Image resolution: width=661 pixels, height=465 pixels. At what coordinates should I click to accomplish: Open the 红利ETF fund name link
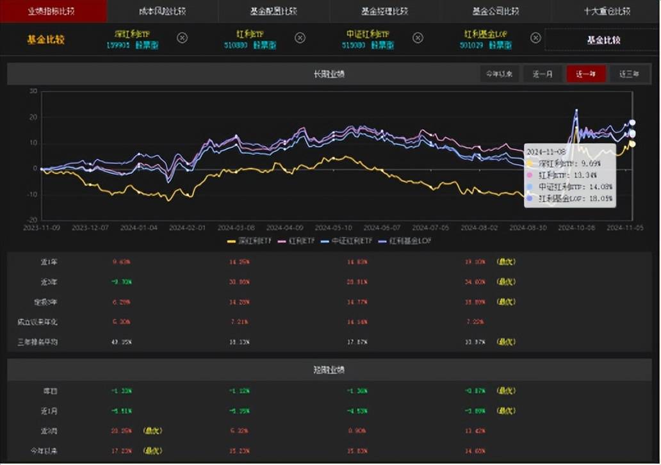[250, 34]
